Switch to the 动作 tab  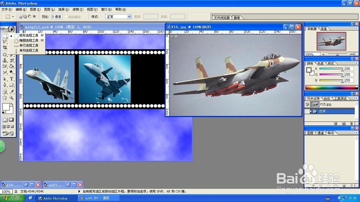[327, 98]
